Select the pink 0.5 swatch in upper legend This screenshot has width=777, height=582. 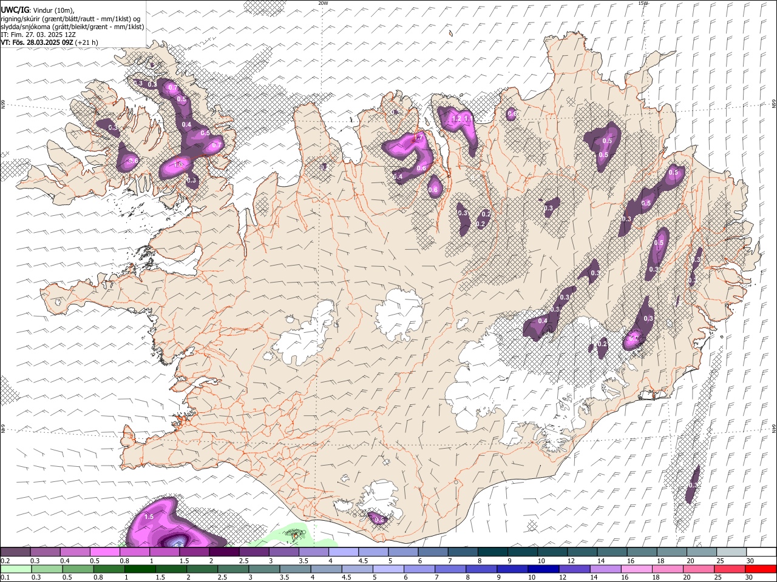click(104, 552)
